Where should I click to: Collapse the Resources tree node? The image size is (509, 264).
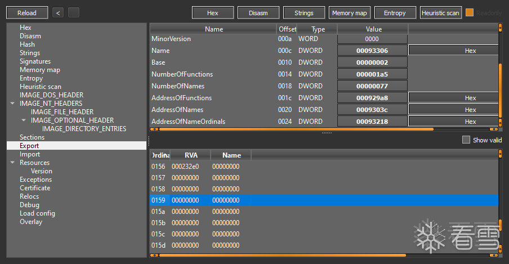coord(12,162)
